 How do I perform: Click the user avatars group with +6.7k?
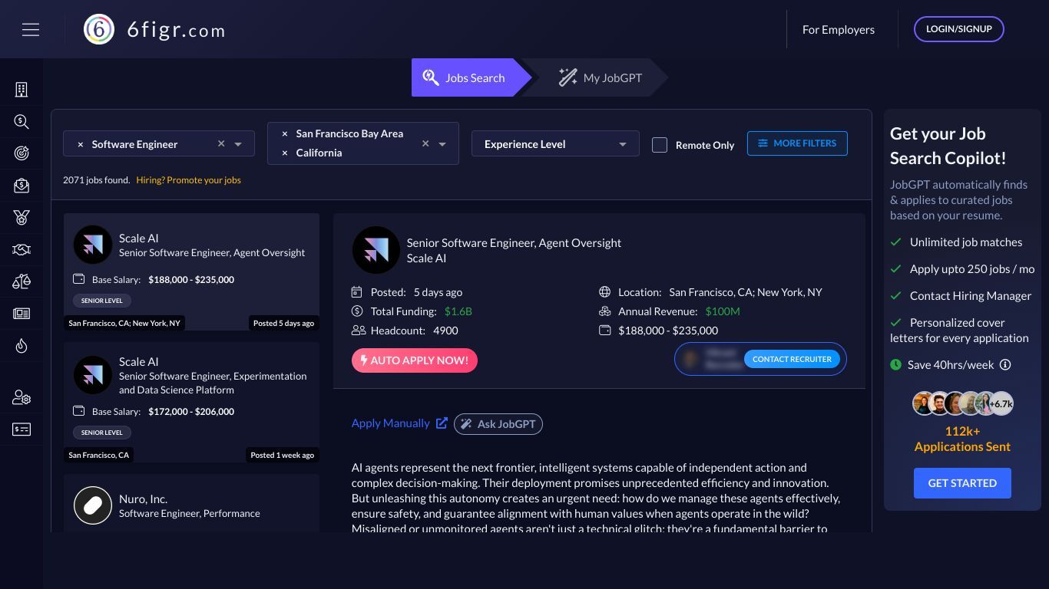(962, 403)
